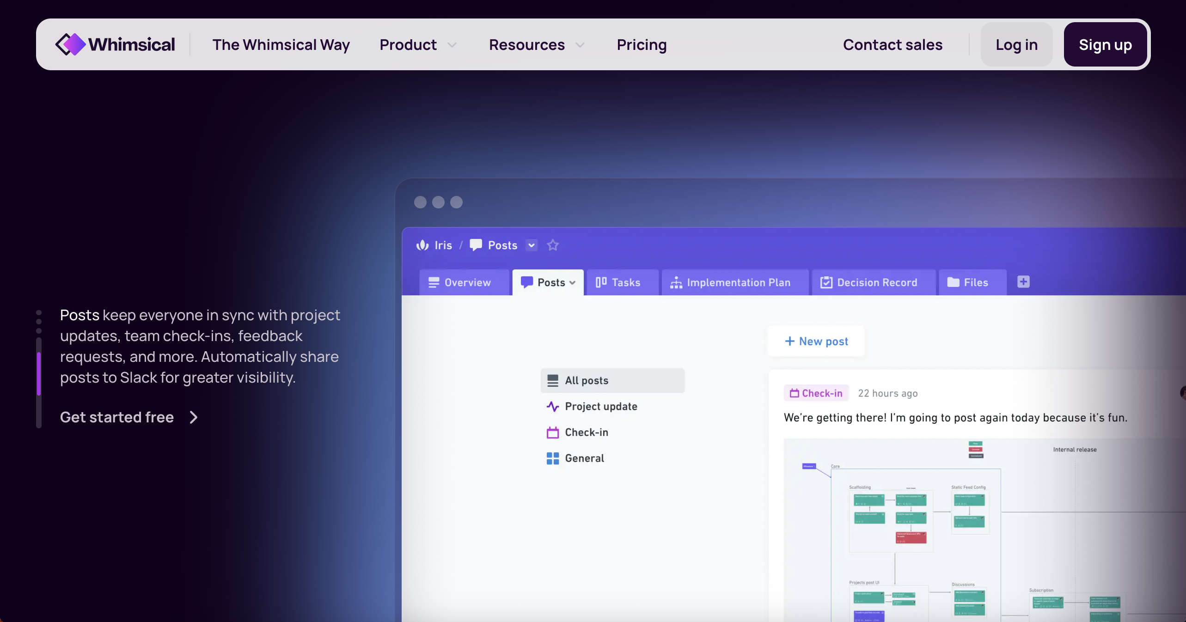Add a new tab with plus icon
The height and width of the screenshot is (622, 1186).
point(1023,281)
